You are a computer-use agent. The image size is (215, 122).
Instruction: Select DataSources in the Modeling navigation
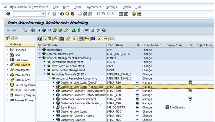(22, 80)
